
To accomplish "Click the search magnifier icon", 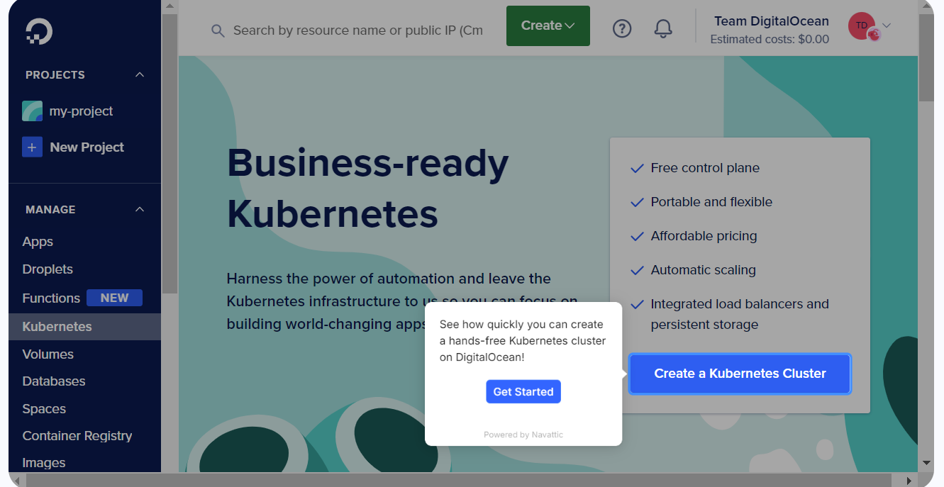I will pyautogui.click(x=218, y=30).
